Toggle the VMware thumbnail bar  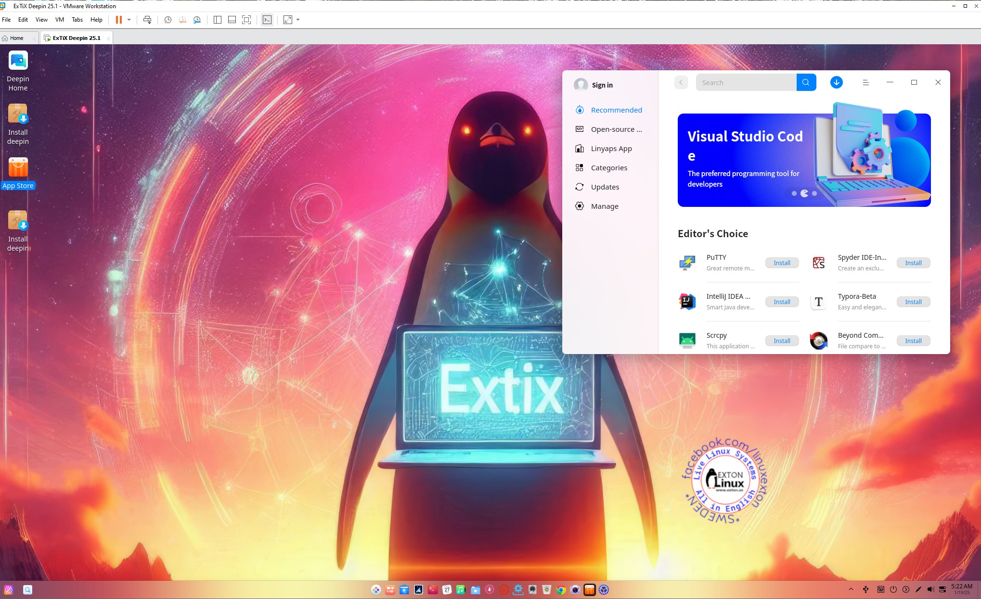click(232, 20)
